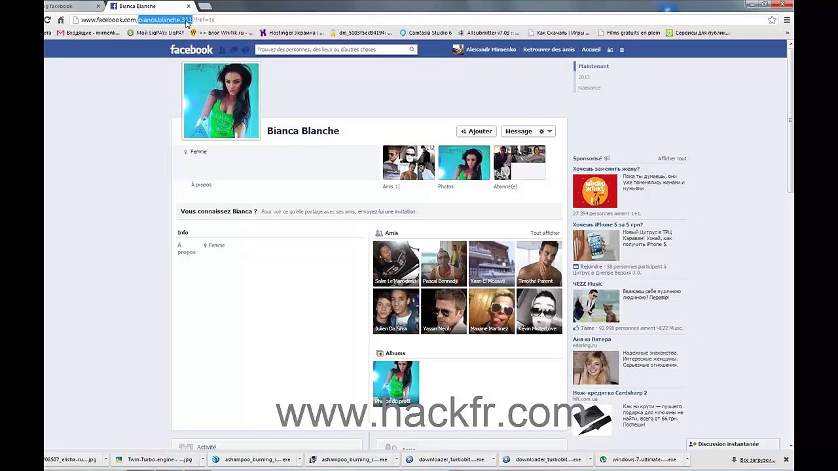Open dropdown for first downloader_turbobit download
This screenshot has height=471, width=838.
click(494, 460)
